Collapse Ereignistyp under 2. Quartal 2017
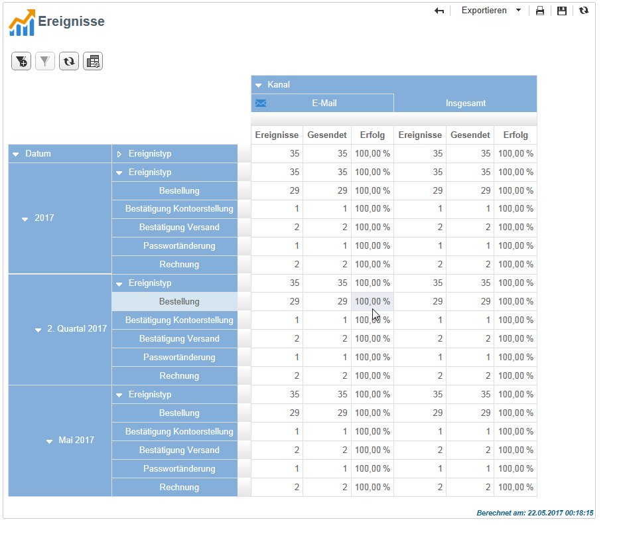 (x=119, y=284)
